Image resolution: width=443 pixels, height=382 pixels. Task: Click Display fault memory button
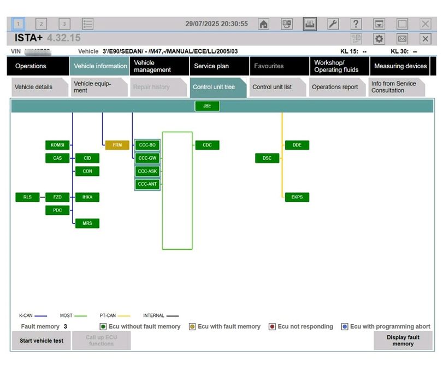[x=403, y=340]
